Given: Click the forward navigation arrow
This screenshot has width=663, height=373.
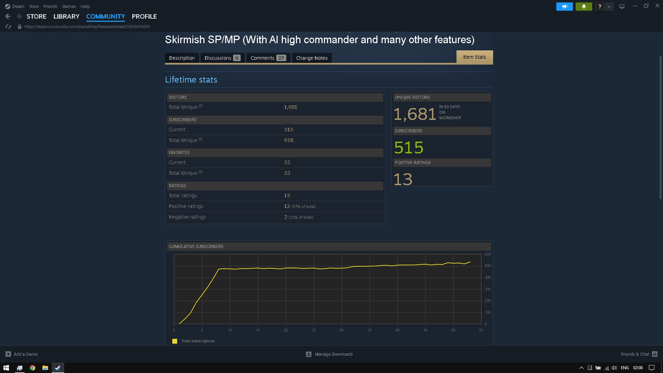Looking at the screenshot, I should pyautogui.click(x=19, y=16).
